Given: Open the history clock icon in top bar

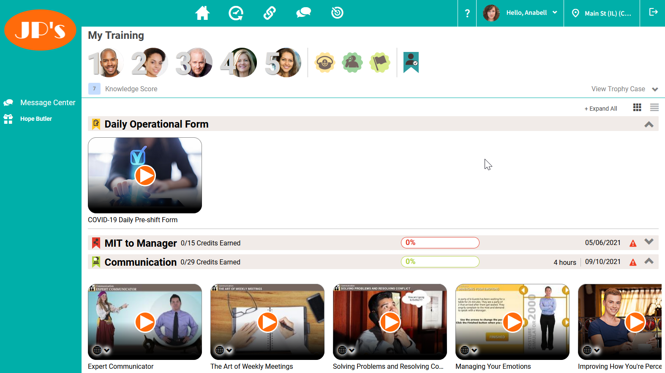Looking at the screenshot, I should 337,13.
